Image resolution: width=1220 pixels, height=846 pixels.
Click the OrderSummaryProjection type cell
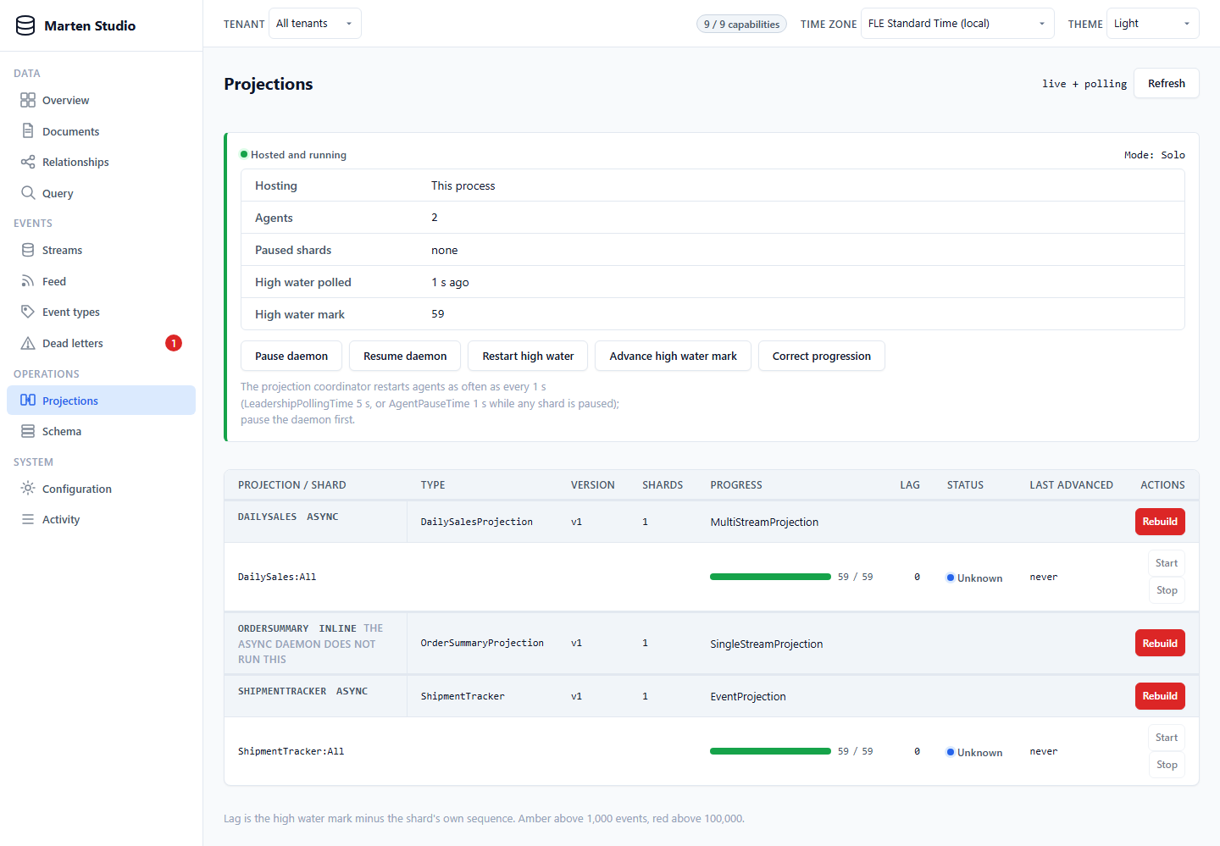482,643
